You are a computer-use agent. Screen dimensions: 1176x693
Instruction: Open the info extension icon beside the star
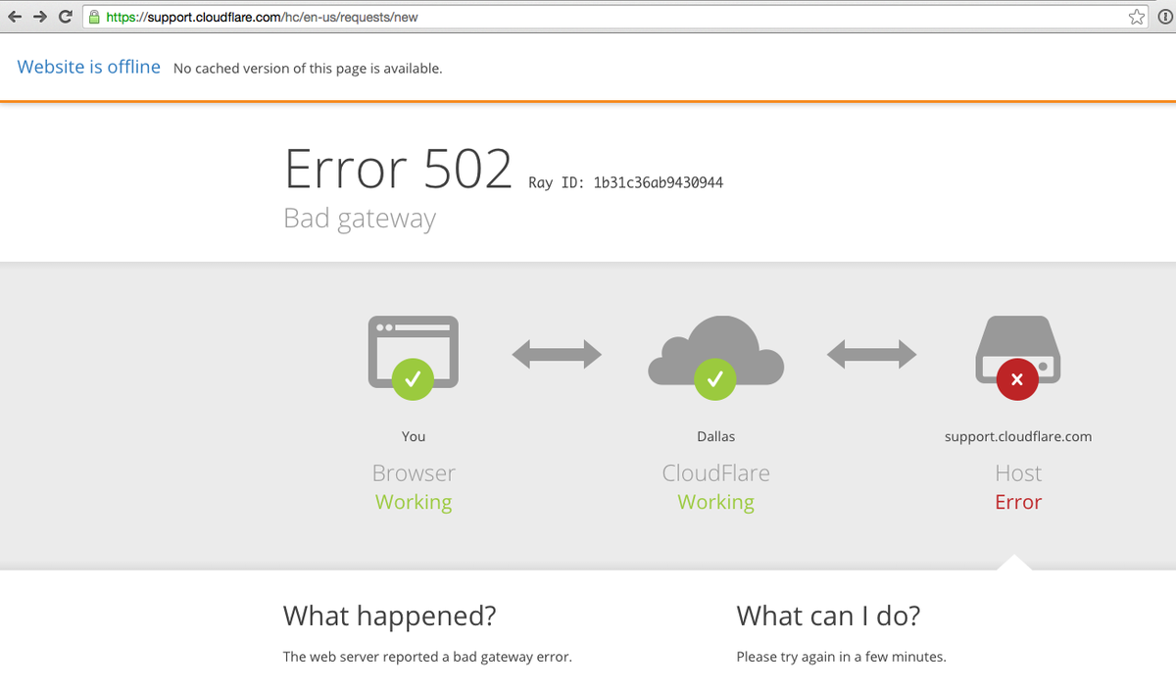coord(1163,17)
